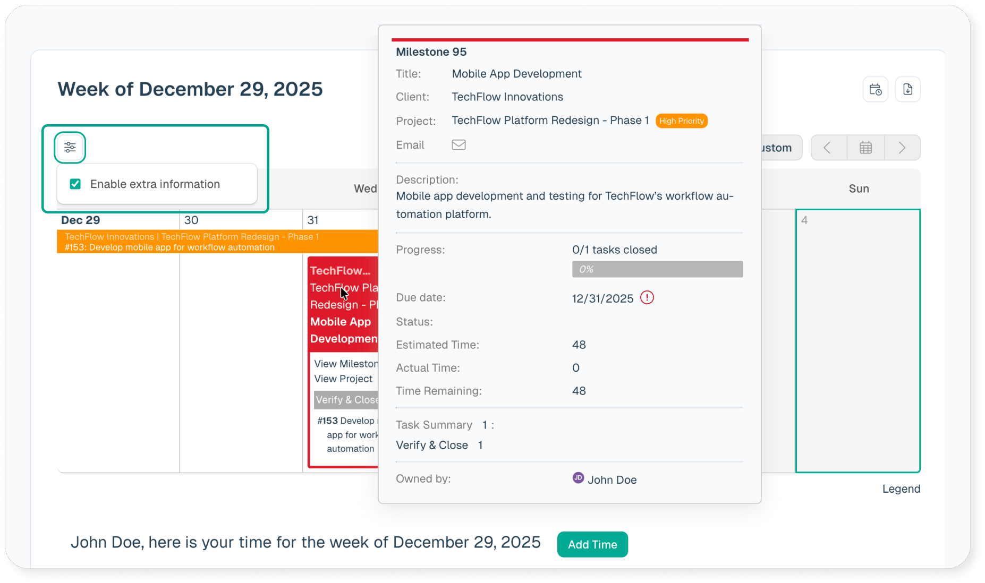Viewport: 985px width, 583px height.
Task: Click the download document icon
Action: (x=907, y=90)
